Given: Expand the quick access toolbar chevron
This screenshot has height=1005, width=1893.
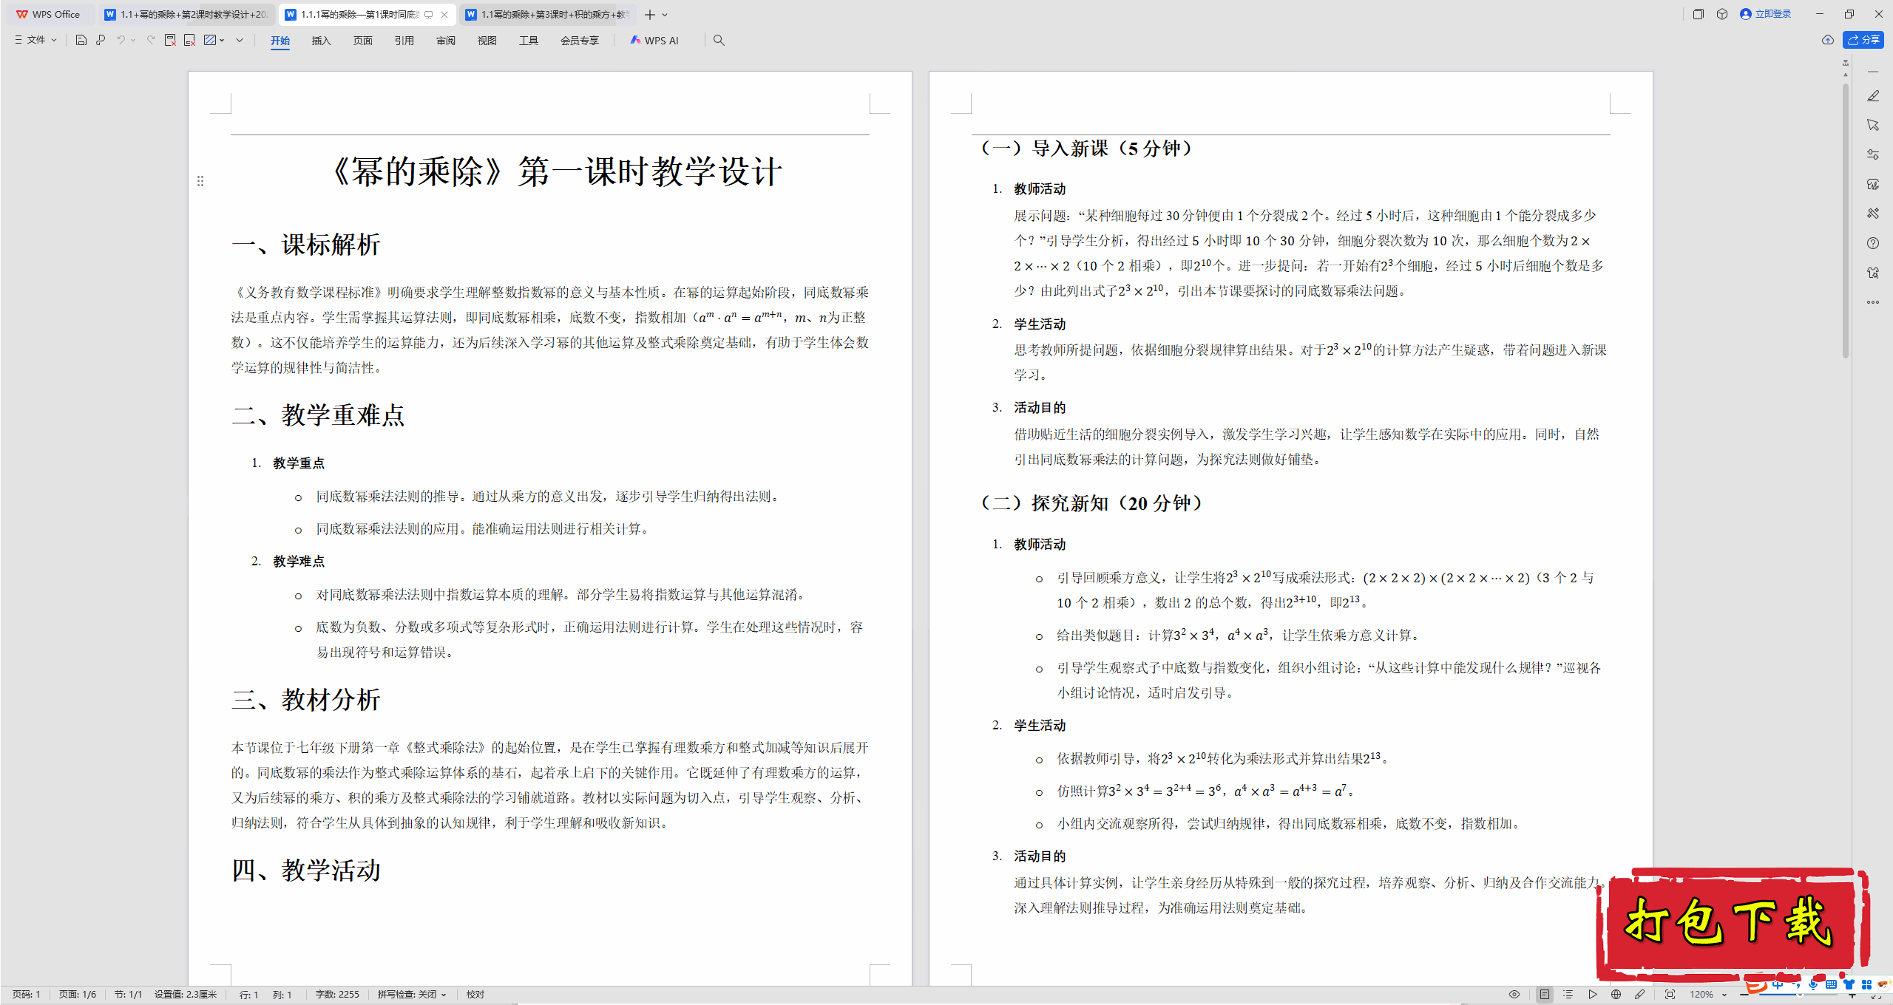Looking at the screenshot, I should pyautogui.click(x=240, y=40).
